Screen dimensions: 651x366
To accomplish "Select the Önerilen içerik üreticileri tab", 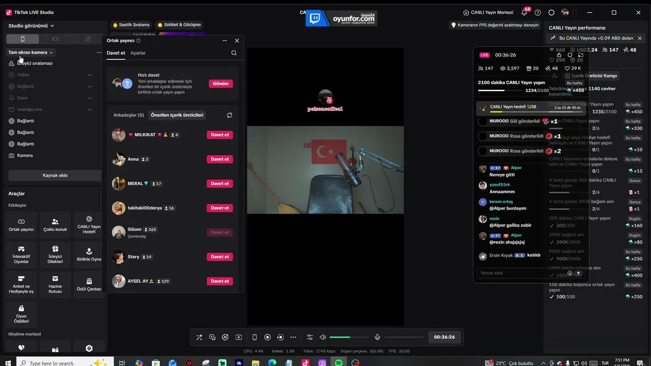I will (177, 115).
